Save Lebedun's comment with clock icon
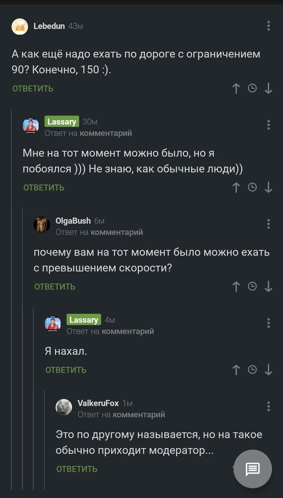The image size is (283, 498). 252,88
